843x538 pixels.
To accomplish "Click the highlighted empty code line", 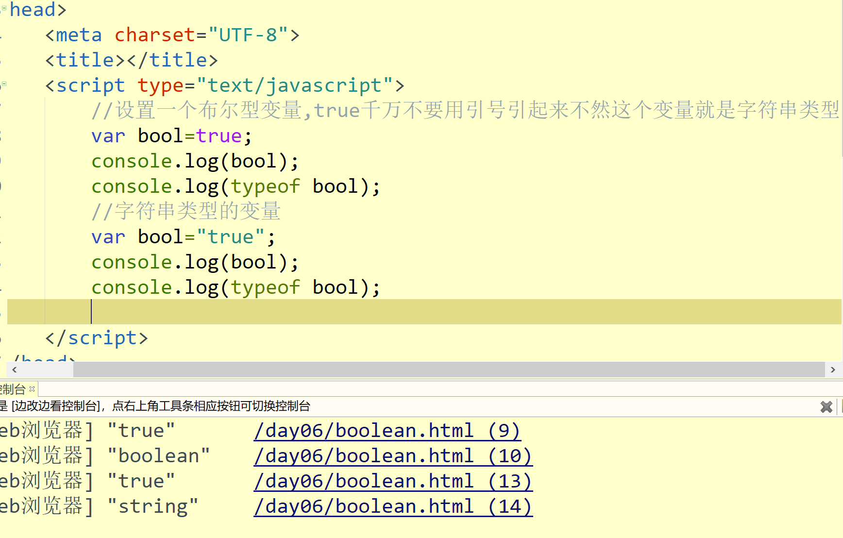I will [x=194, y=312].
